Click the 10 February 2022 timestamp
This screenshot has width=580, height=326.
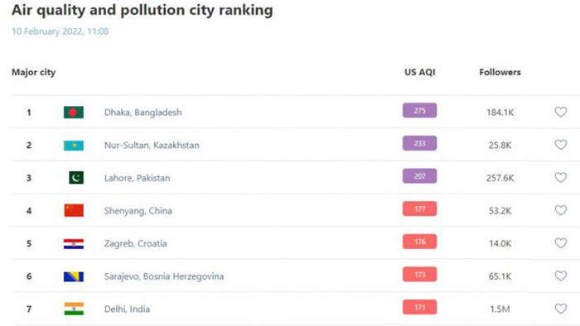point(60,31)
